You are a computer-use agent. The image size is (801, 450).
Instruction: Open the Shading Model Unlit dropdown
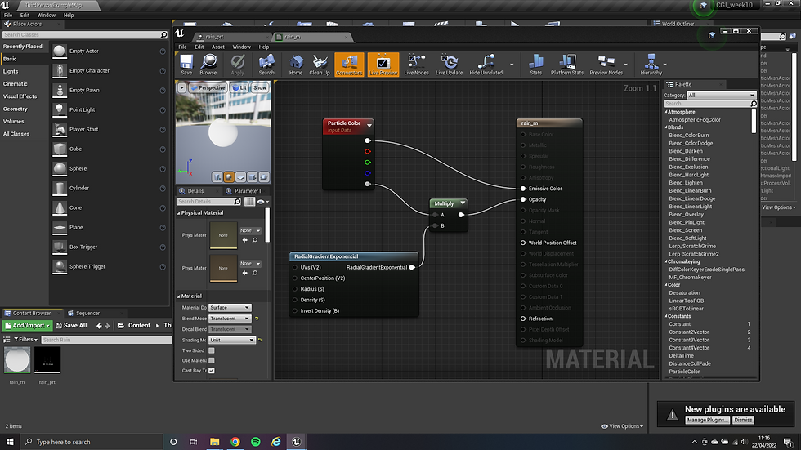click(231, 340)
